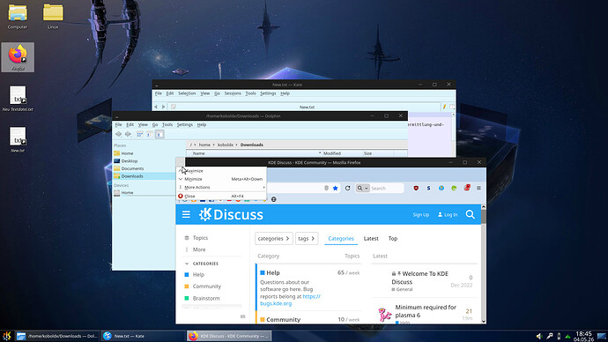Click the globe bookmark icon in Firefox bookmarks bar
Screen dimensions: 608x342
click(x=274, y=199)
